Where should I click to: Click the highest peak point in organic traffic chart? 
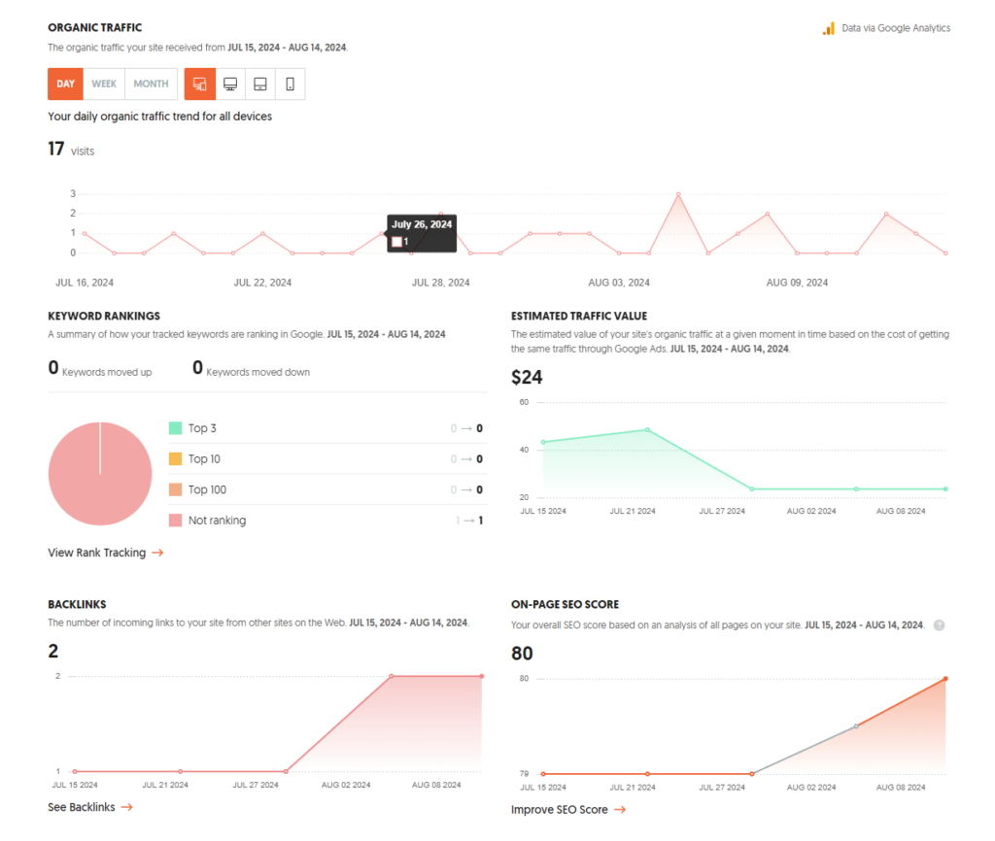pyautogui.click(x=678, y=194)
